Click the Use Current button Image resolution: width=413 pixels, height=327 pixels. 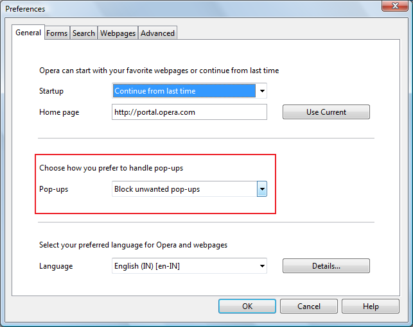[326, 112]
